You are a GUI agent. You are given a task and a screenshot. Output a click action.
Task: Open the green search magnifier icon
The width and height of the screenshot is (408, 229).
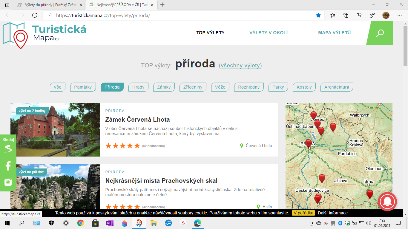(x=380, y=33)
